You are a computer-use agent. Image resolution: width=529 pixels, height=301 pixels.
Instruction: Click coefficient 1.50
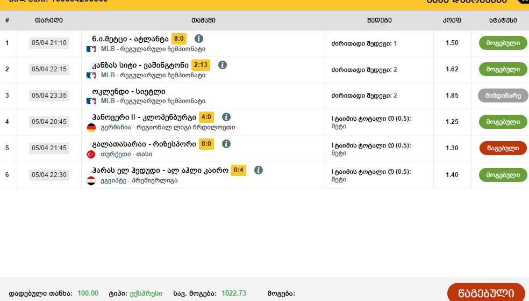click(x=452, y=43)
